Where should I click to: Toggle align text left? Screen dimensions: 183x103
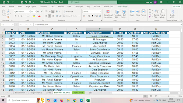click(47, 16)
